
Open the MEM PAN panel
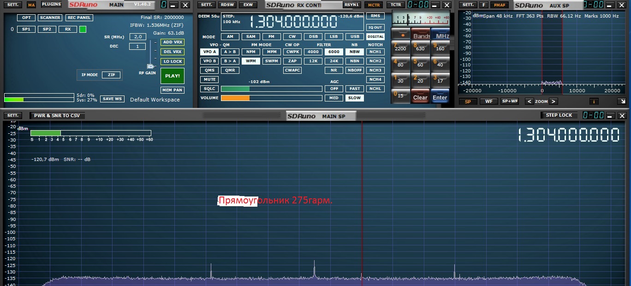tap(172, 90)
